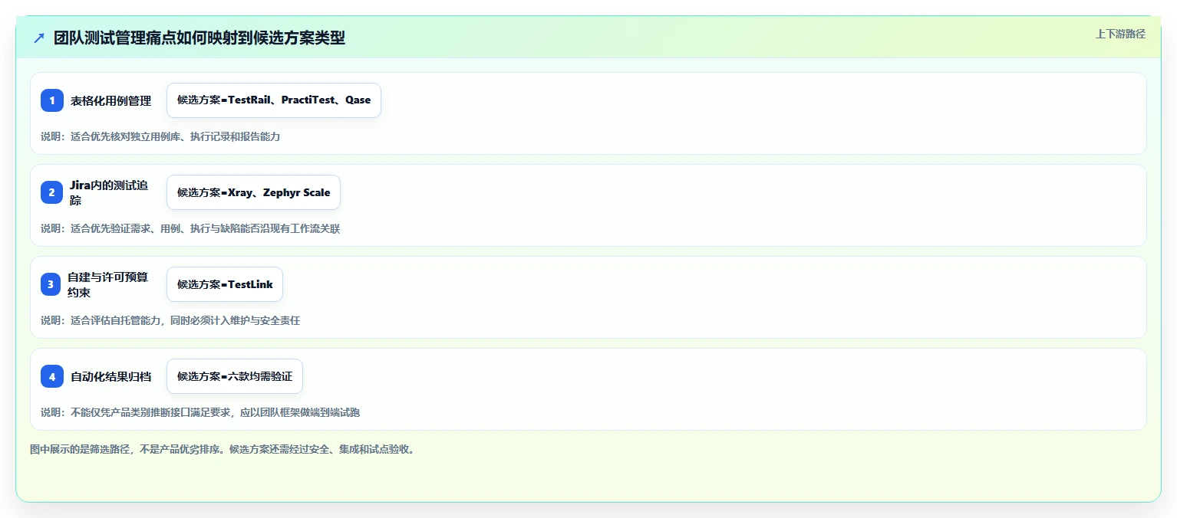Click the TestRail、PractiTest、Qase candidate chip
The width and height of the screenshot is (1177, 518).
274,100
